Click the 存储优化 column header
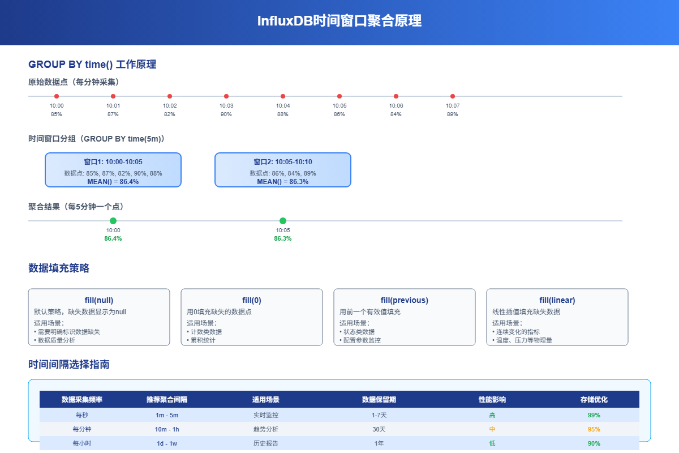The height and width of the screenshot is (453, 679). coord(594,399)
